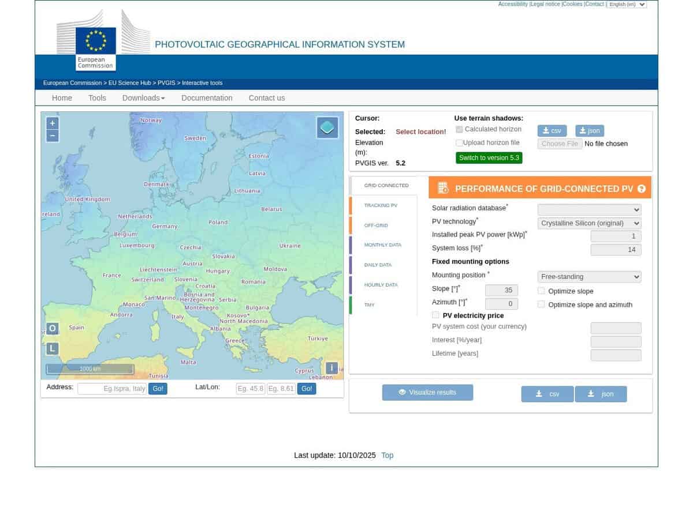
Task: Click the Interest field
Action: 616,341
